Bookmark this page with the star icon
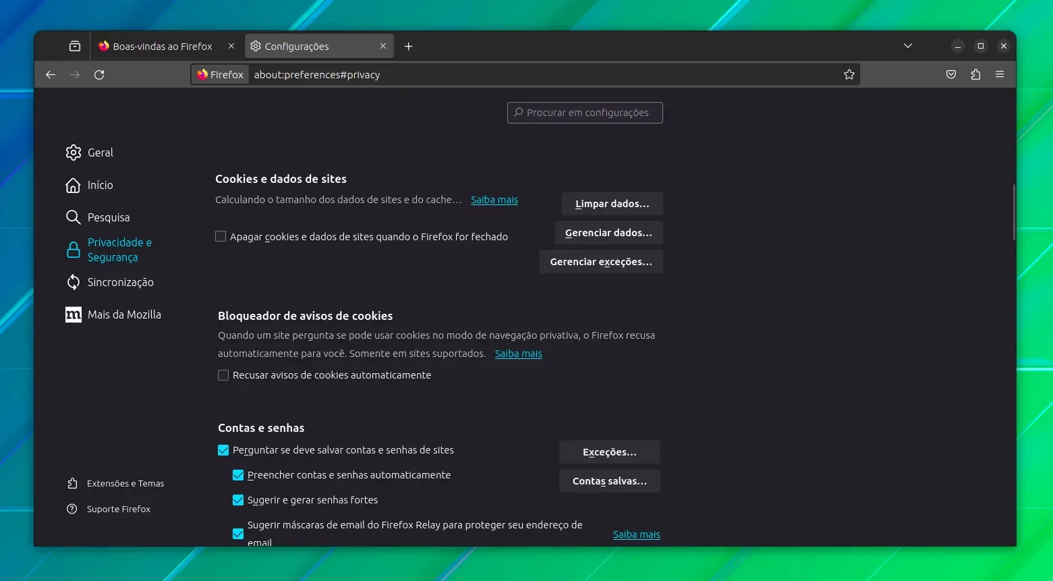The width and height of the screenshot is (1053, 581). (x=849, y=75)
